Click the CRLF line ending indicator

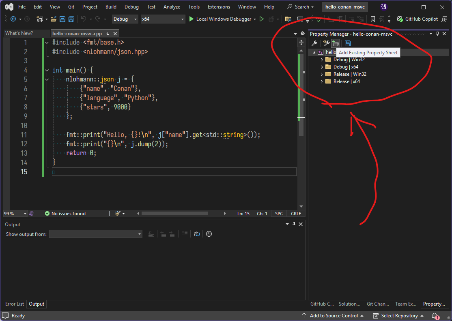[x=296, y=214]
